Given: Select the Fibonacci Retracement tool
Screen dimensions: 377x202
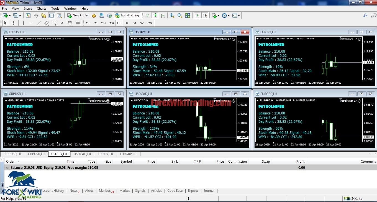Looking at the screenshot, I should 54,23.
